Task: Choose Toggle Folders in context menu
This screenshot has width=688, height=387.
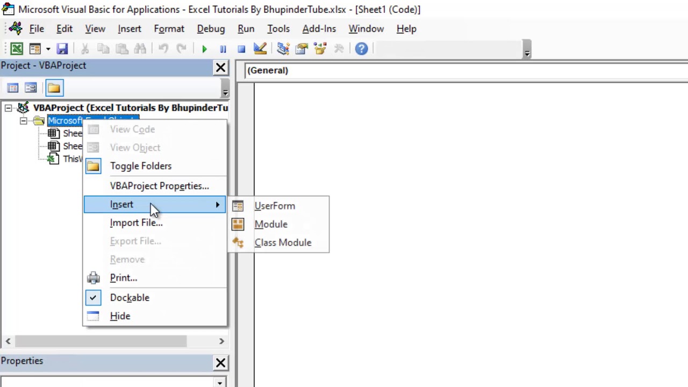Action: (155, 166)
